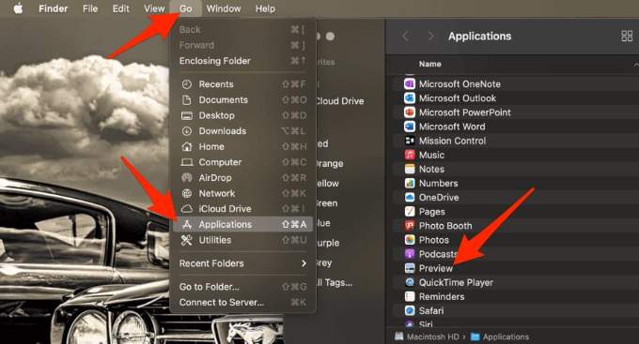The width and height of the screenshot is (639, 344).
Task: Click the Documents page icon
Action: click(x=187, y=100)
